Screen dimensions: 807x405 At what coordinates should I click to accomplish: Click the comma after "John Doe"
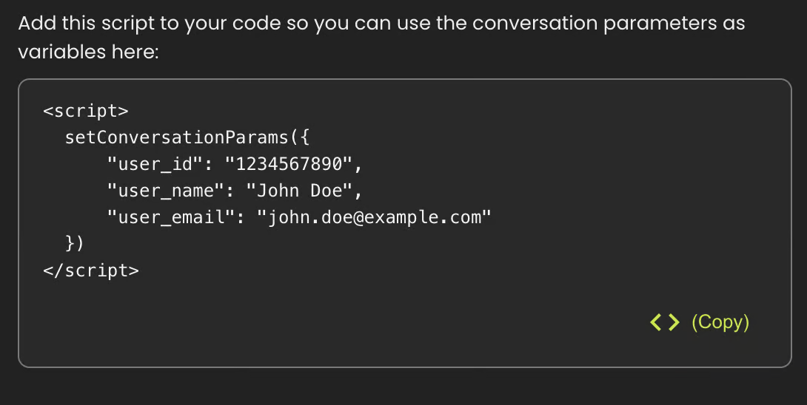tap(358, 192)
